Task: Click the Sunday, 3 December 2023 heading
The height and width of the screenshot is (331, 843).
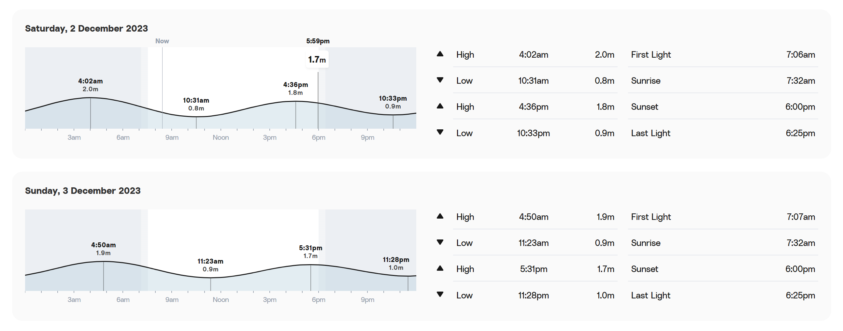Action: (83, 191)
